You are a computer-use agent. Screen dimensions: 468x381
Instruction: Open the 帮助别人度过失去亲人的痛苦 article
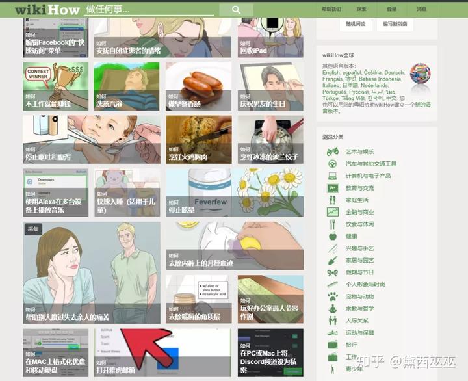[92, 272]
